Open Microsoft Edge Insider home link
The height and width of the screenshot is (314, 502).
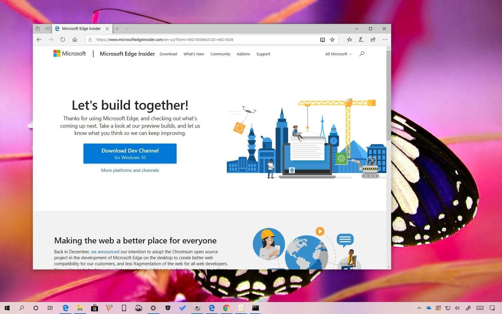(x=127, y=54)
